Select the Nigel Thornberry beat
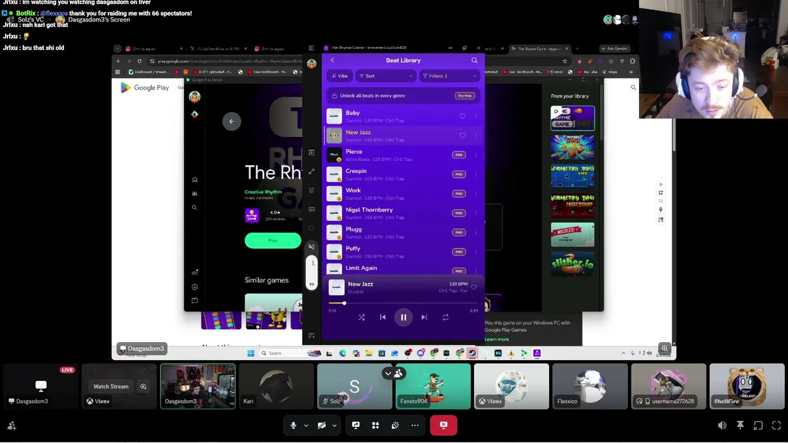Screen dimensions: 788x443 (403, 213)
